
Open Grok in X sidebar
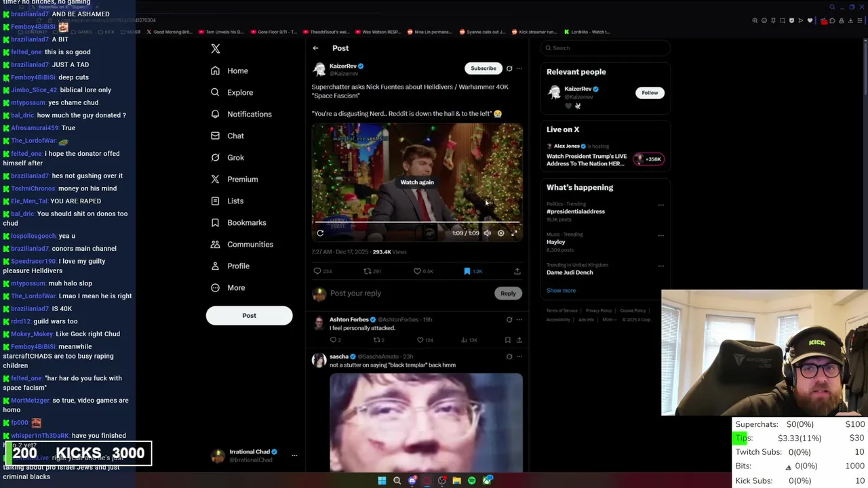click(x=227, y=157)
